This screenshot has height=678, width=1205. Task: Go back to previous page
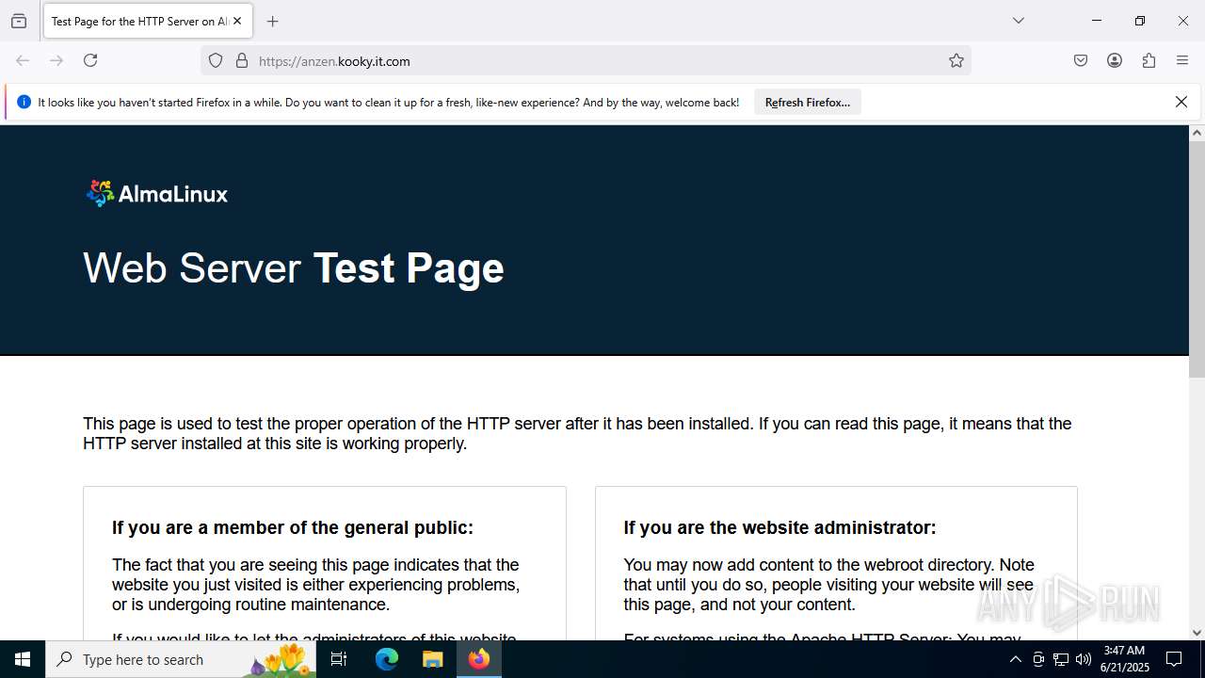coord(23,60)
